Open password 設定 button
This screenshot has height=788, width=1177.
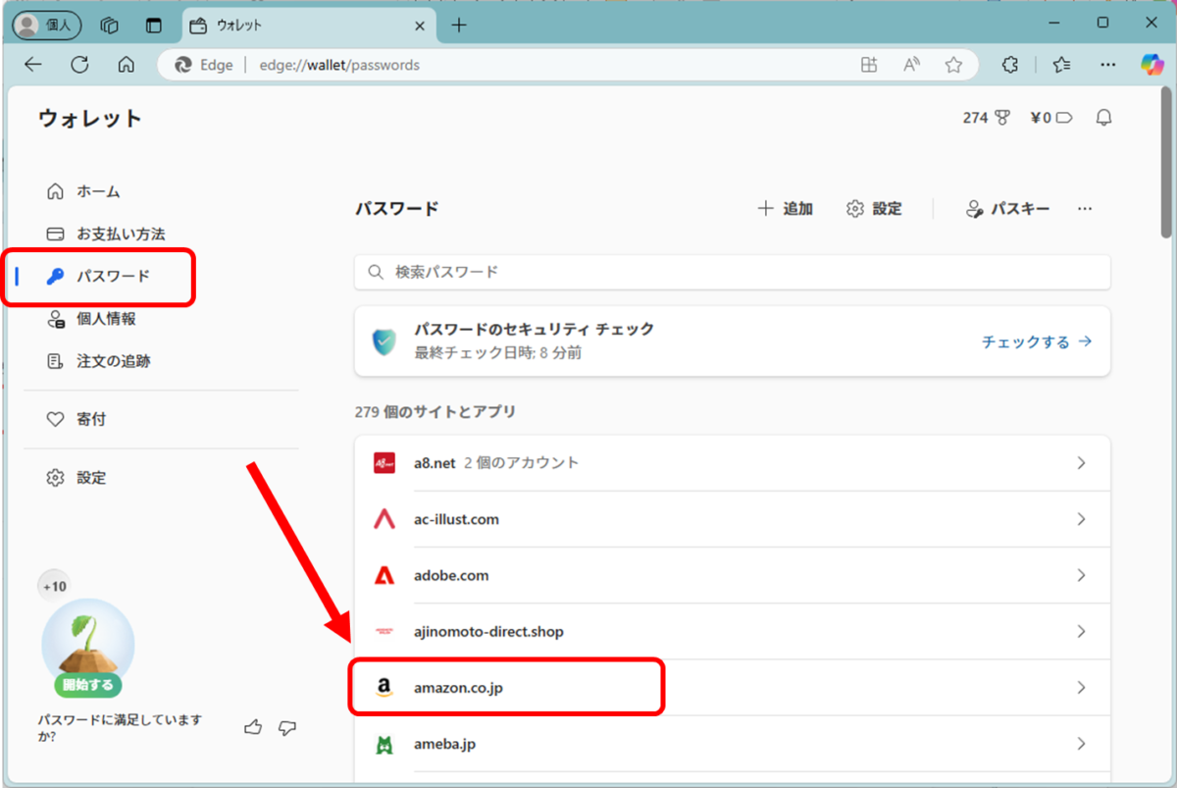874,209
